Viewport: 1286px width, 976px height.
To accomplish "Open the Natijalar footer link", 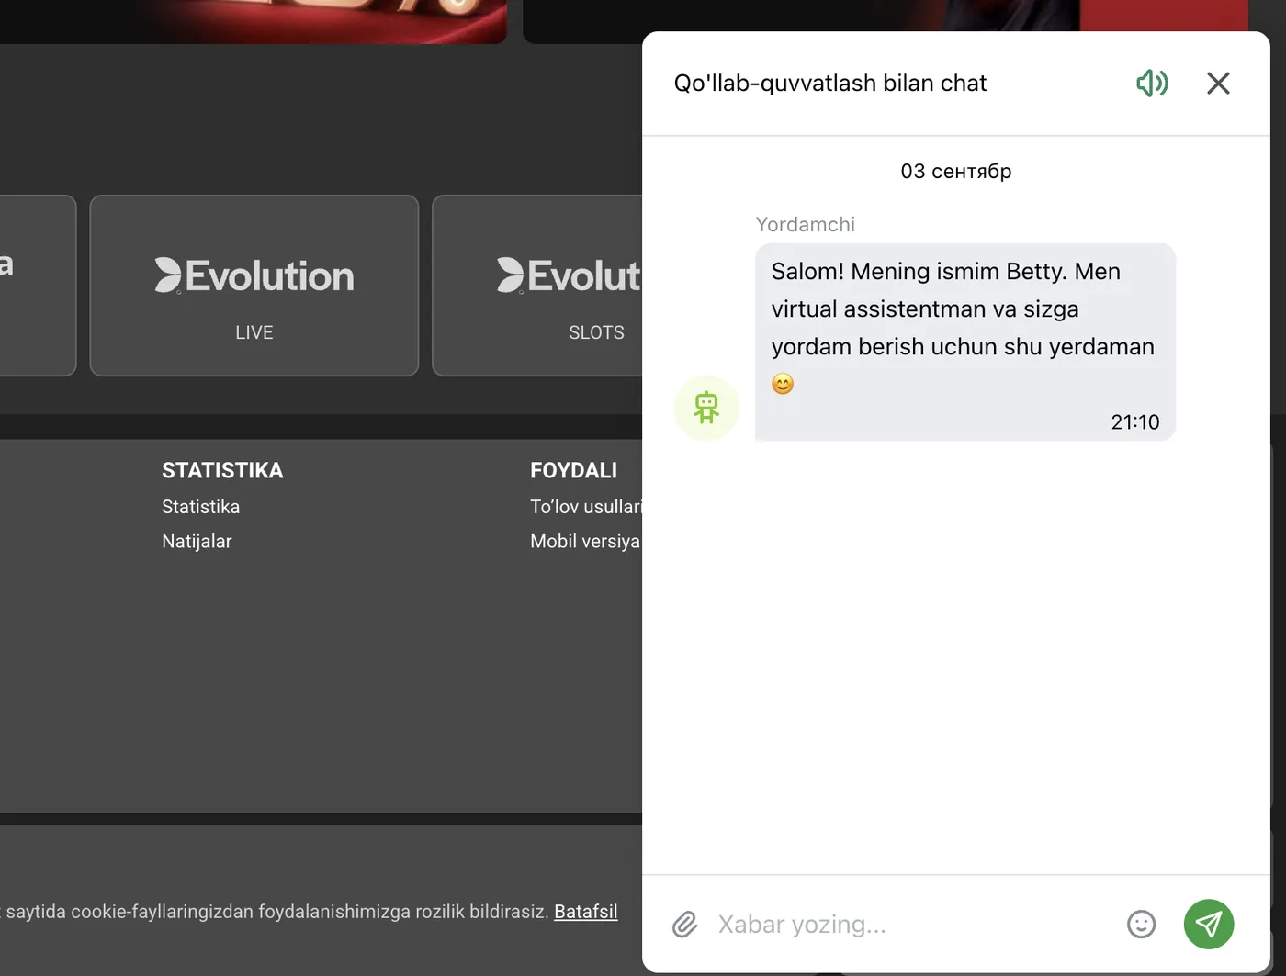I will 197,542.
